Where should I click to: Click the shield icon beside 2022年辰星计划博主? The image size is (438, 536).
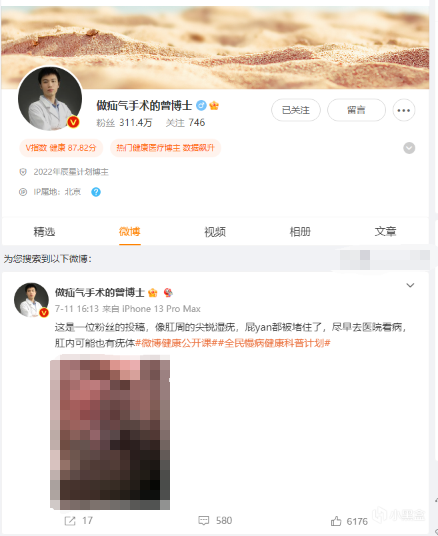pyautogui.click(x=23, y=172)
